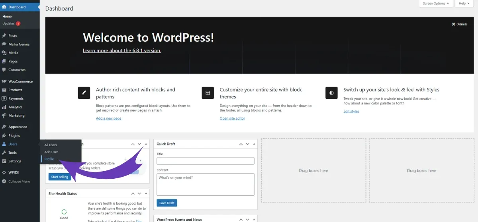Image resolution: width=478 pixels, height=222 pixels.
Task: Move Site Health Status widget up
Action: pyautogui.click(x=132, y=193)
